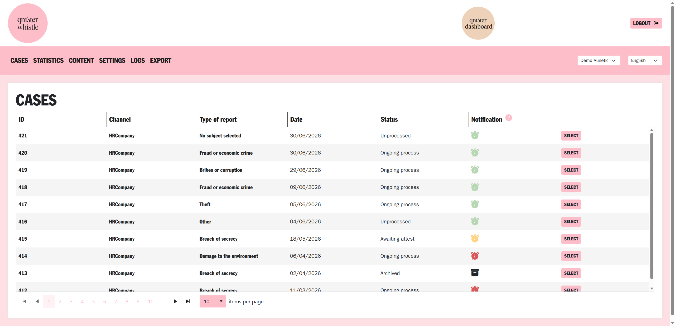Open the items per page dropdown
Screen dimensions: 675x326
(213, 301)
